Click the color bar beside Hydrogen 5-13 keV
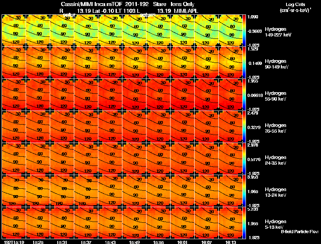 tap(244, 223)
